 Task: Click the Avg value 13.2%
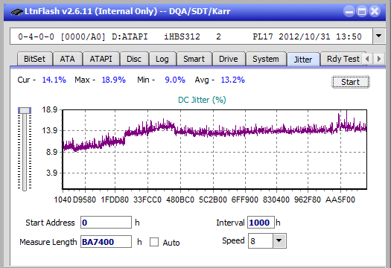(x=232, y=80)
